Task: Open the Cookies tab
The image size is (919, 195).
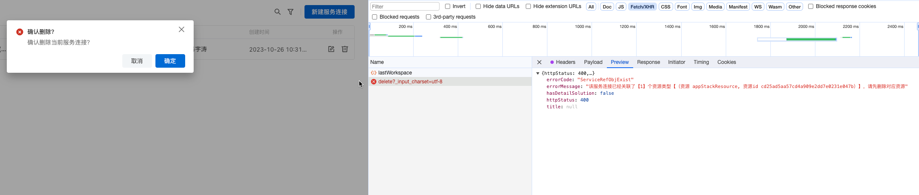Action: point(727,62)
